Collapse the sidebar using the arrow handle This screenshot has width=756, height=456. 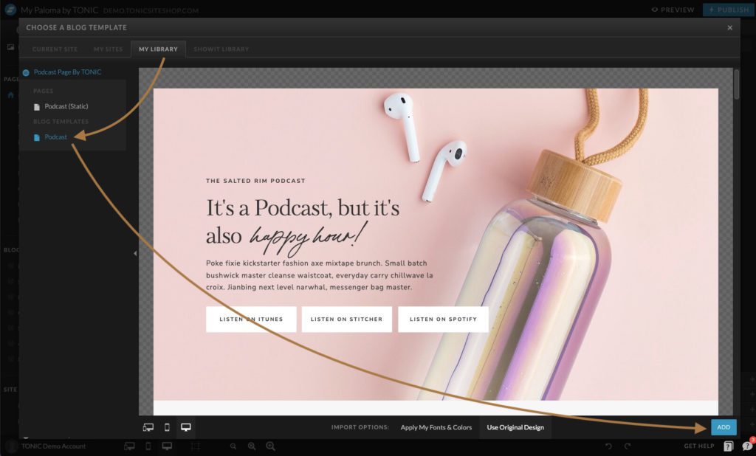click(135, 253)
